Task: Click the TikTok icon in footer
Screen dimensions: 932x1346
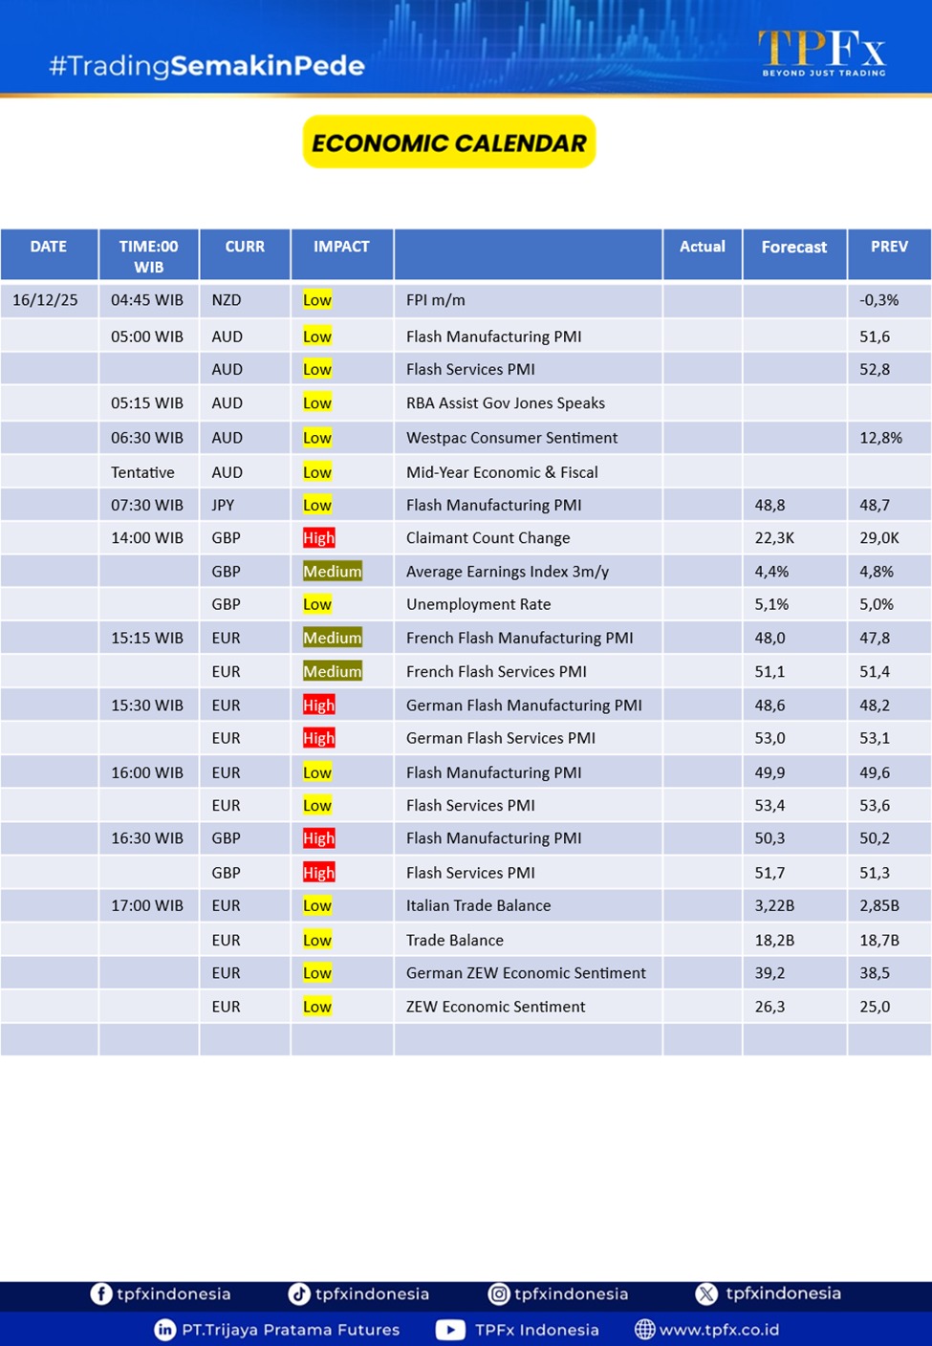Action: [x=299, y=1293]
